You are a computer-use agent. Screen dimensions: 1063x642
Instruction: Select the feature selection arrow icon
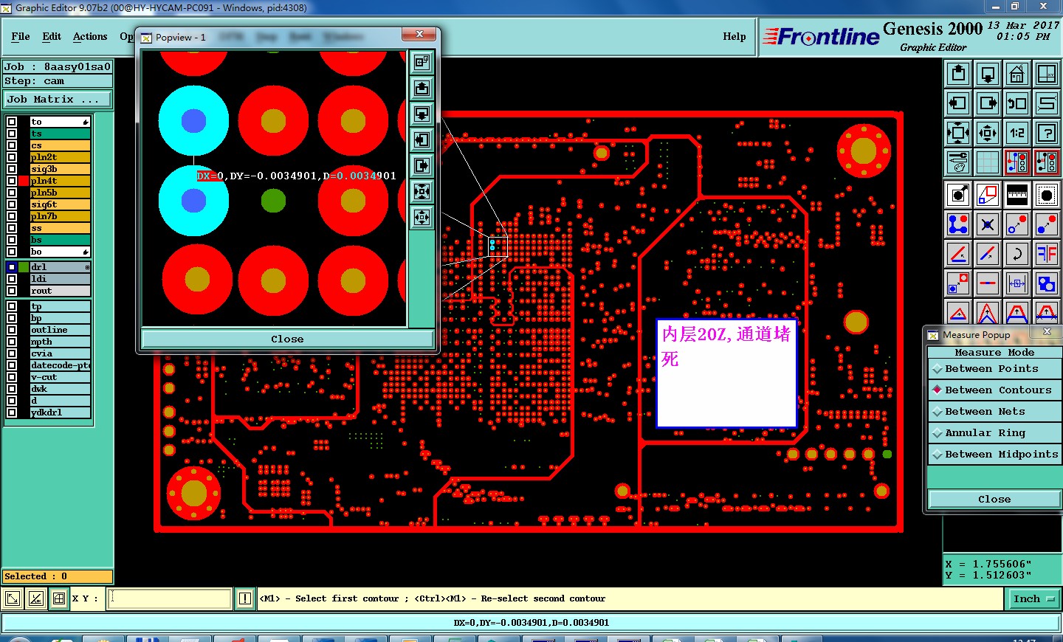[x=958, y=195]
